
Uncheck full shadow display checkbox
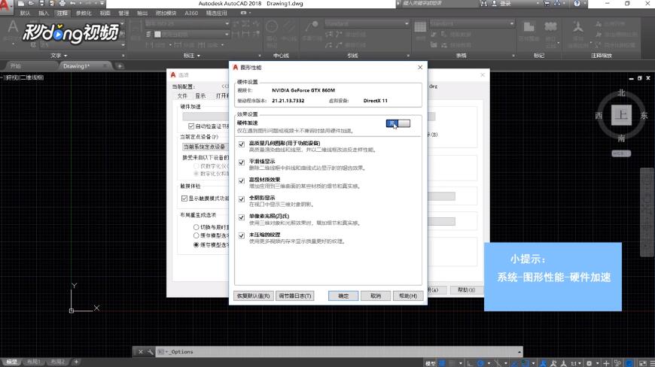(x=242, y=199)
